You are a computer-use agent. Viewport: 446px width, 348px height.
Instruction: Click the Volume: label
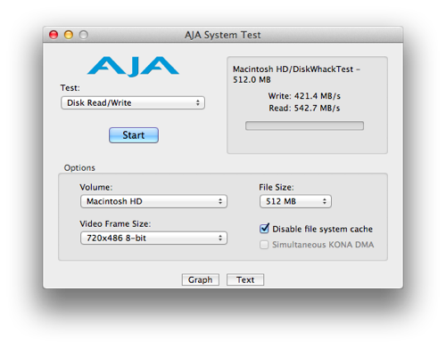96,188
